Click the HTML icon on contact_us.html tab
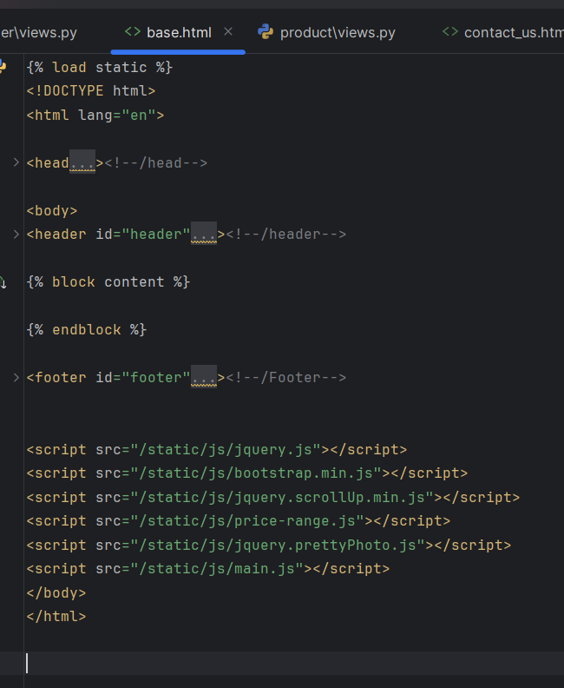The width and height of the screenshot is (564, 688). 450,32
